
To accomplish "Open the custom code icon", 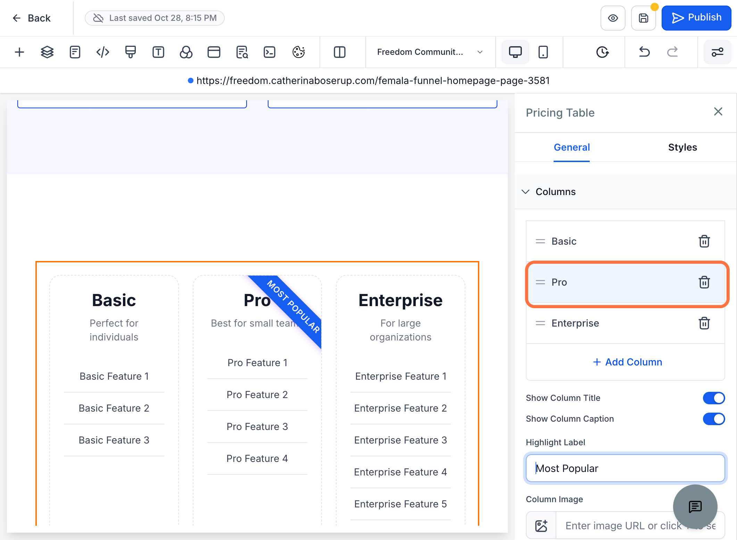I will 103,52.
